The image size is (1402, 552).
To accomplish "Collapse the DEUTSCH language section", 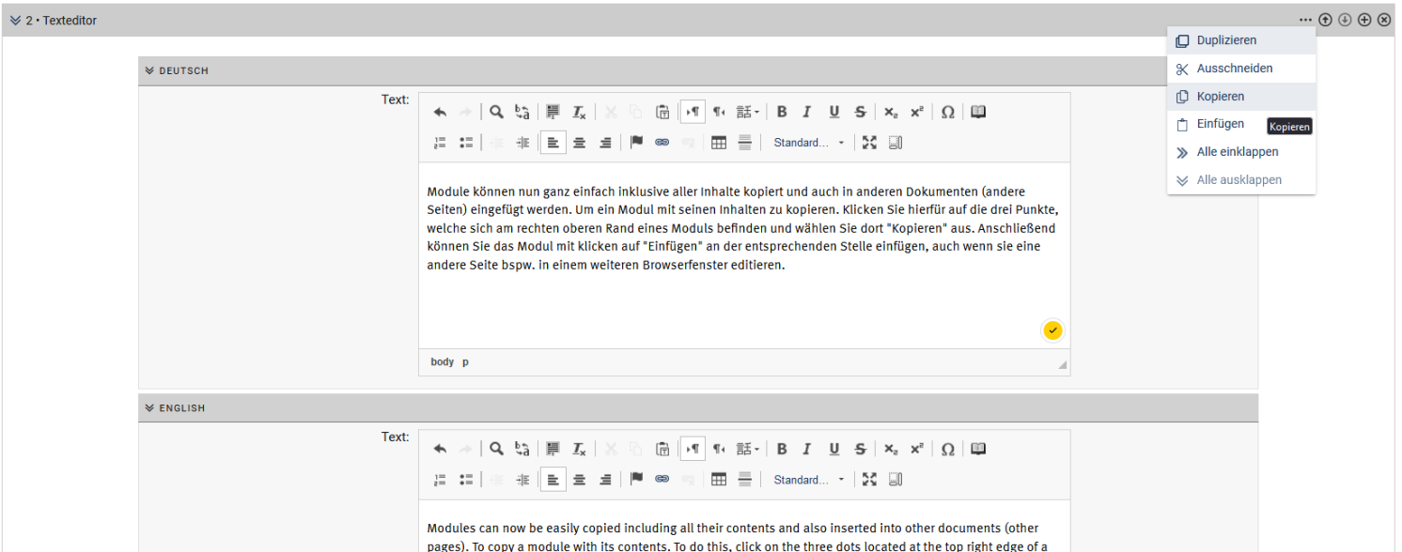I will [x=149, y=70].
